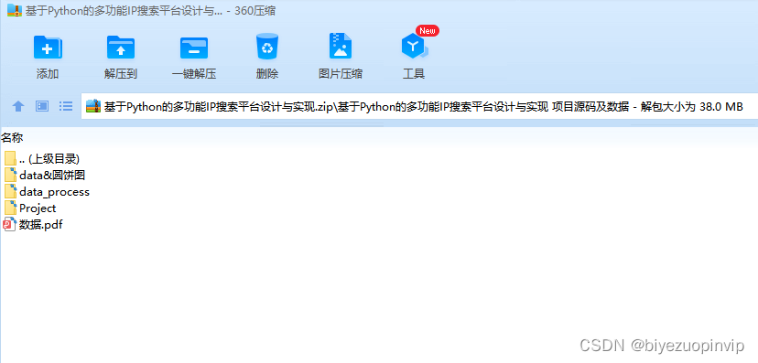
Task: Click the 工具 label text
Action: pyautogui.click(x=414, y=74)
